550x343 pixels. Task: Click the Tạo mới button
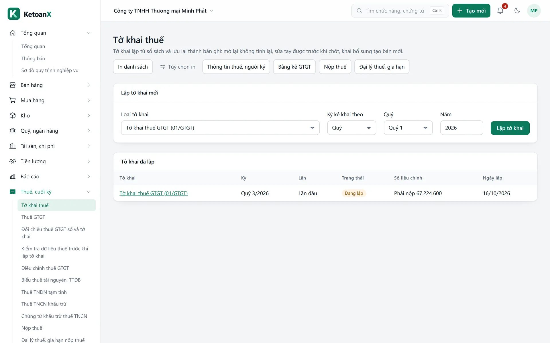471,11
